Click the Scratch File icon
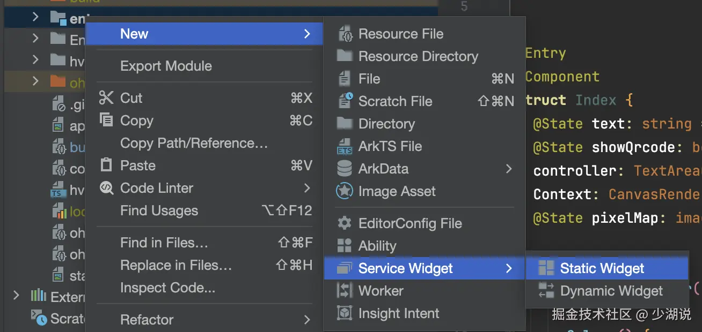The width and height of the screenshot is (702, 332). click(x=344, y=101)
